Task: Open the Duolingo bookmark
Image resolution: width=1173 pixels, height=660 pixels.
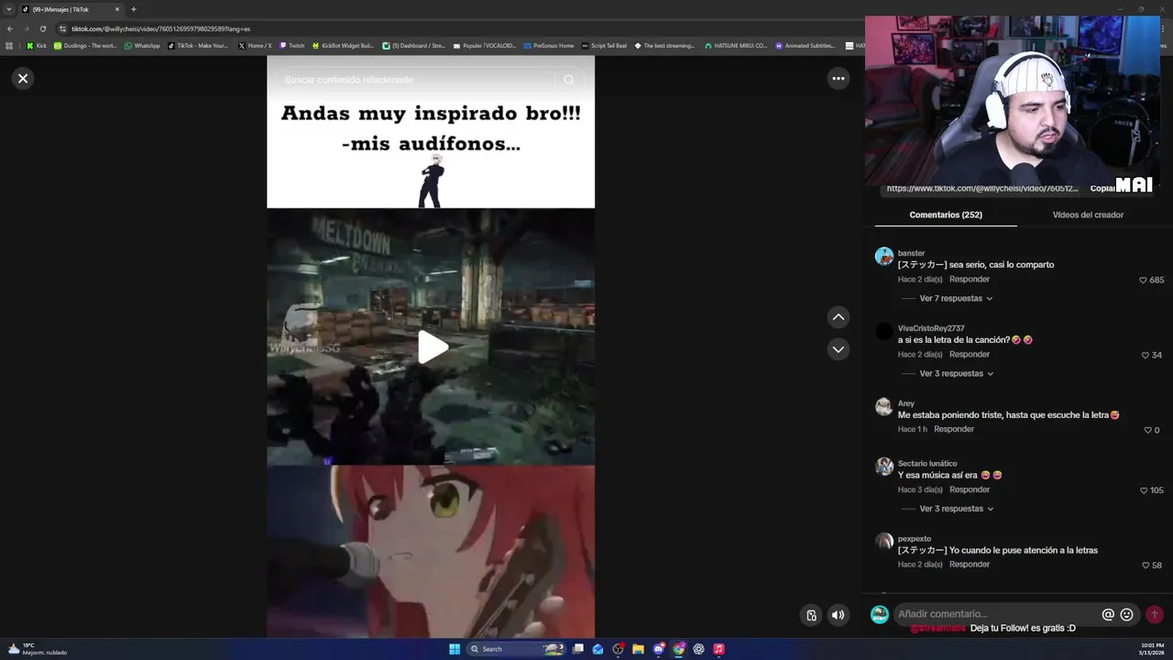Action: point(85,45)
